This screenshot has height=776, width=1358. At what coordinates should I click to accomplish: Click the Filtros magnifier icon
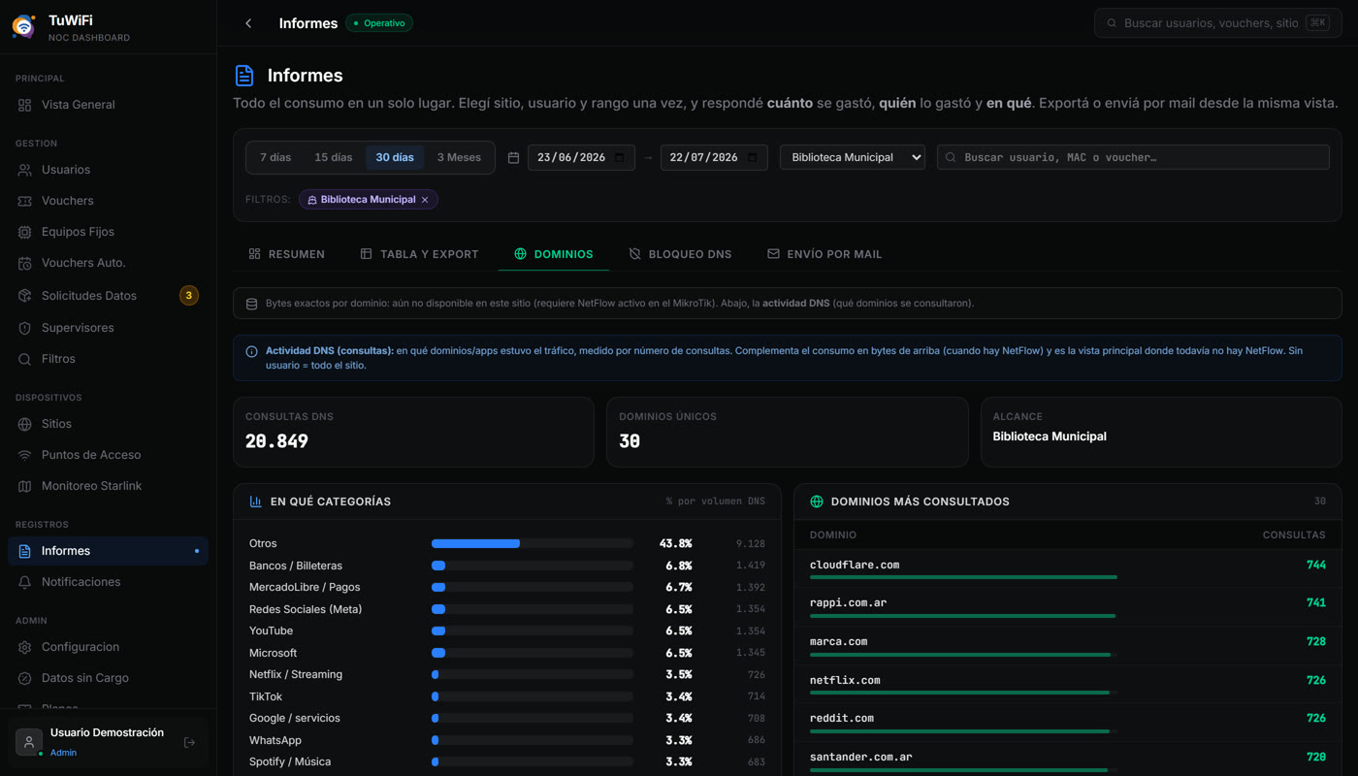click(25, 359)
